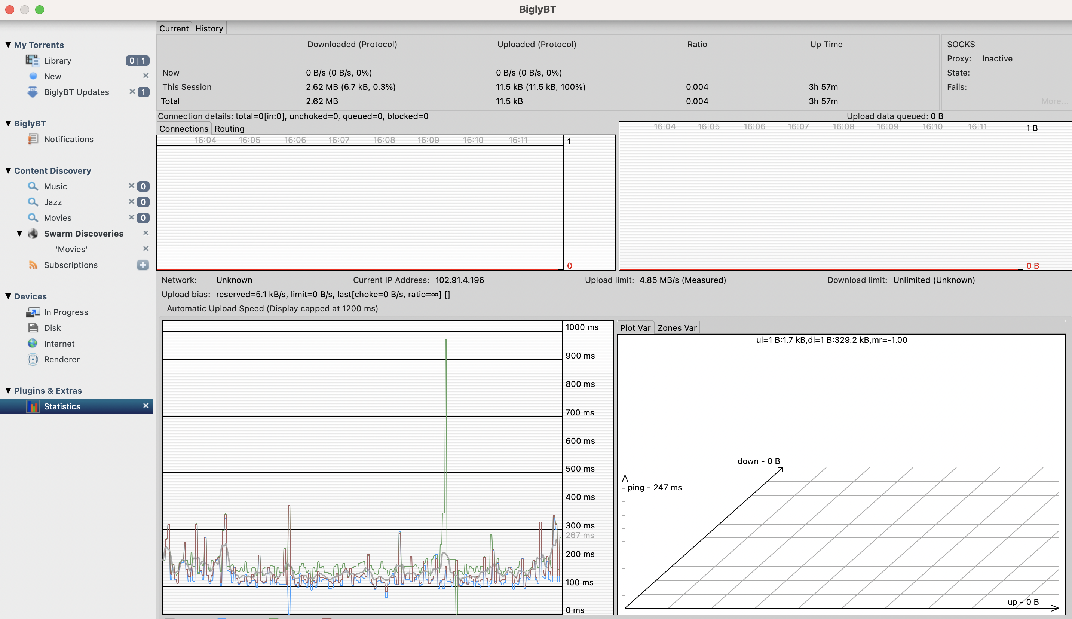Screen dimensions: 1072x619
Task: Click the More... link in SOCKS panel
Action: tap(1054, 101)
